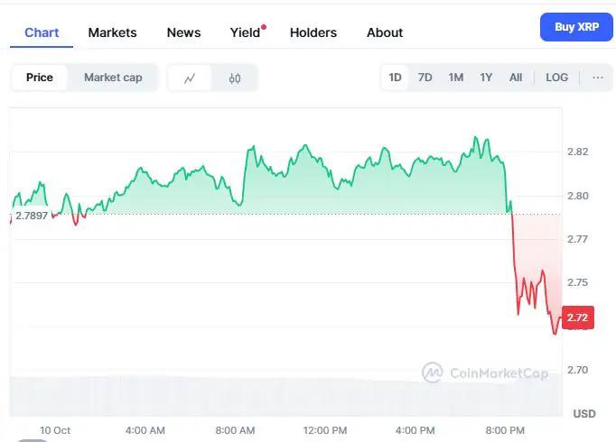The width and height of the screenshot is (616, 442).
Task: Select the line chart icon
Action: tap(190, 78)
